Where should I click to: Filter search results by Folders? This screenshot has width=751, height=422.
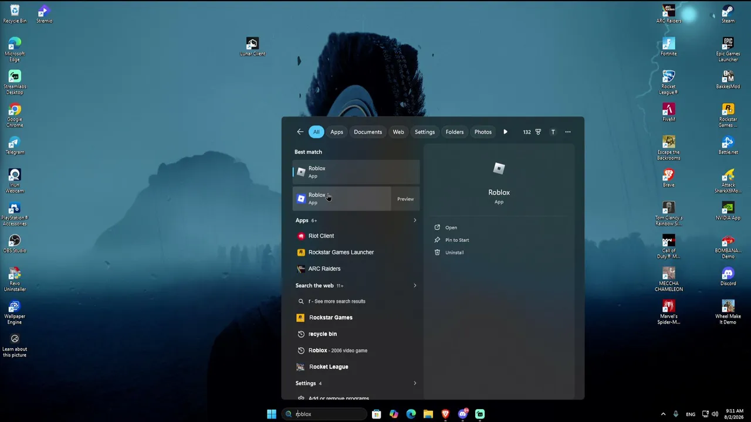tap(455, 132)
